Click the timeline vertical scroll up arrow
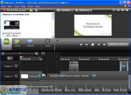 tap(130, 62)
